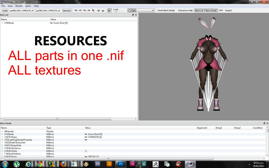Select CORAZON [1] value
Viewport: 269px width, 168px height.
95,137
